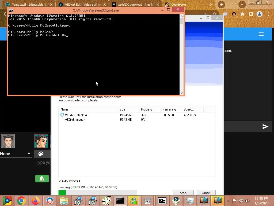Show hidden system tray icons
Screen dimensions: 274x206
[228, 201]
